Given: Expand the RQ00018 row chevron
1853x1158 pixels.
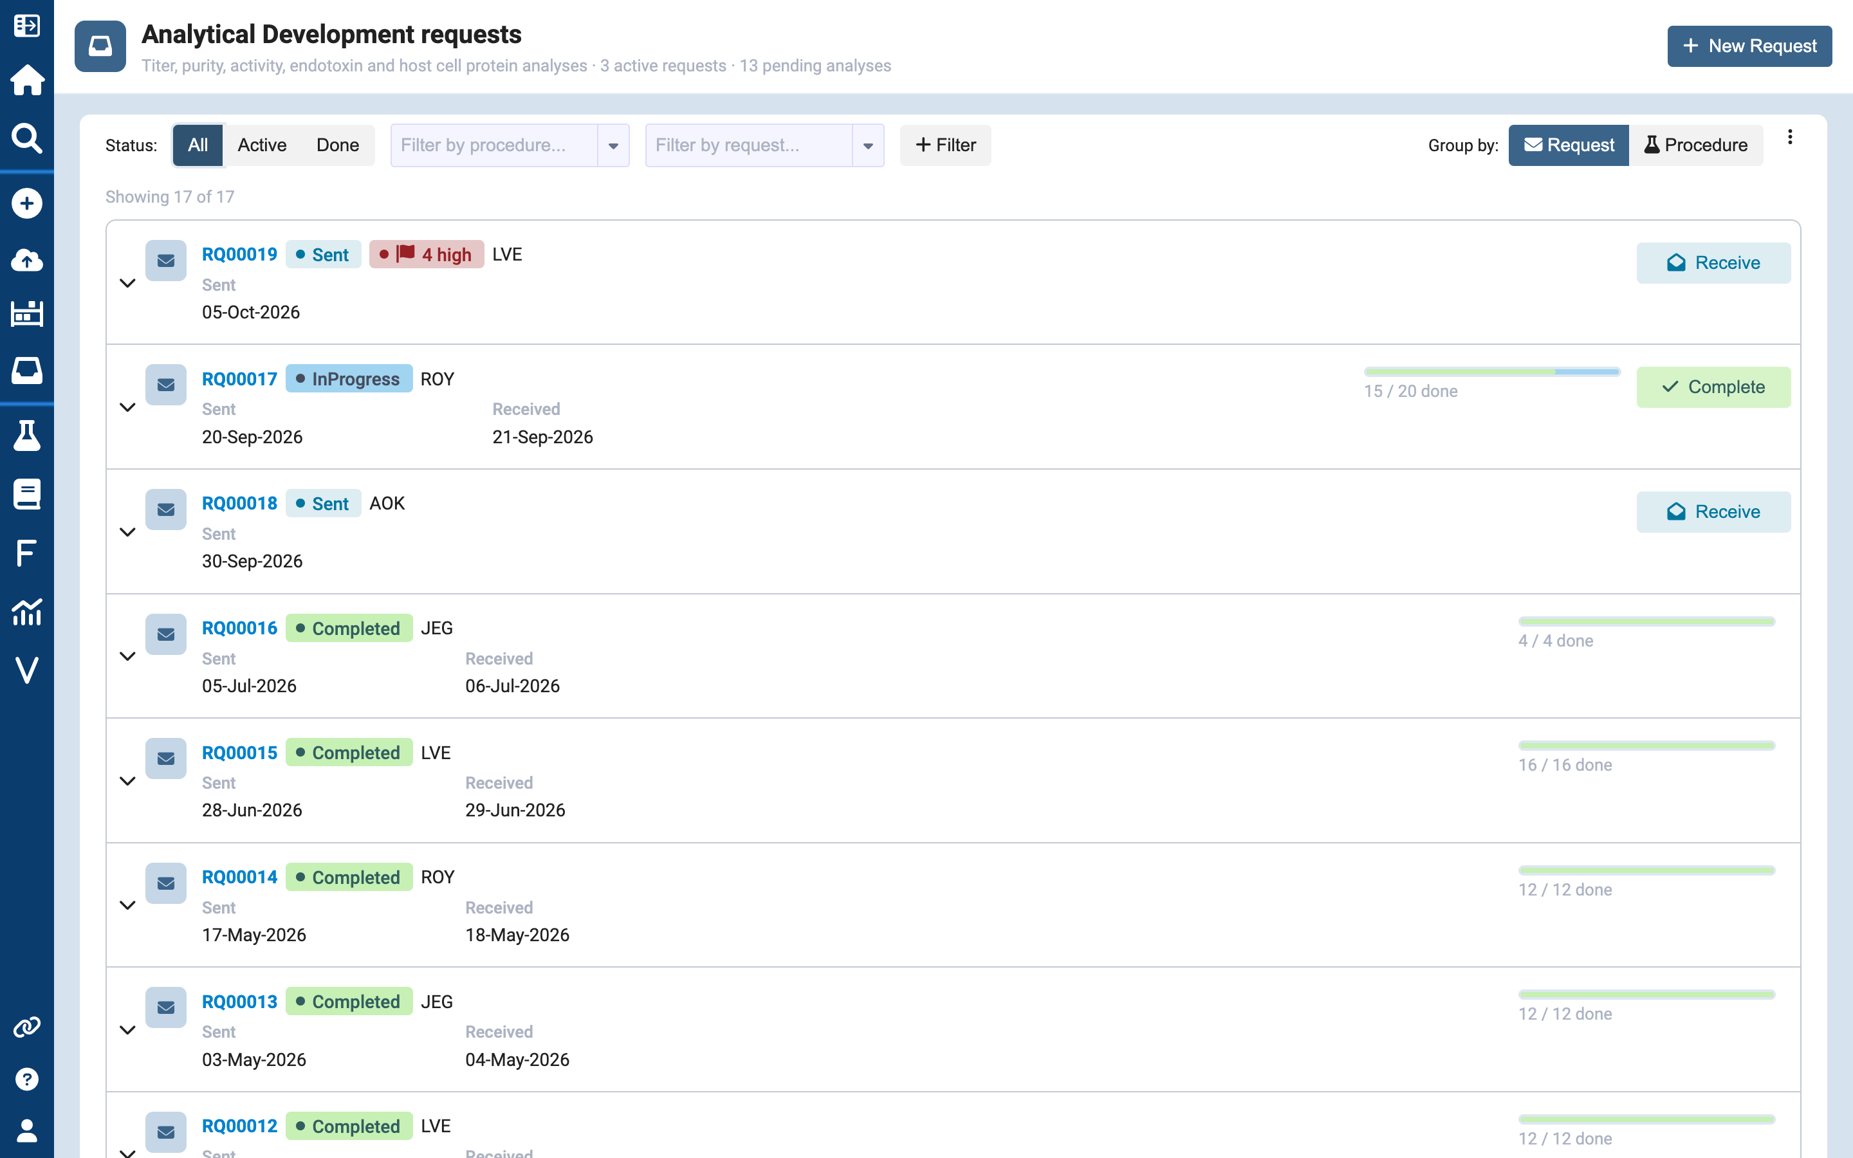Looking at the screenshot, I should click(x=128, y=532).
